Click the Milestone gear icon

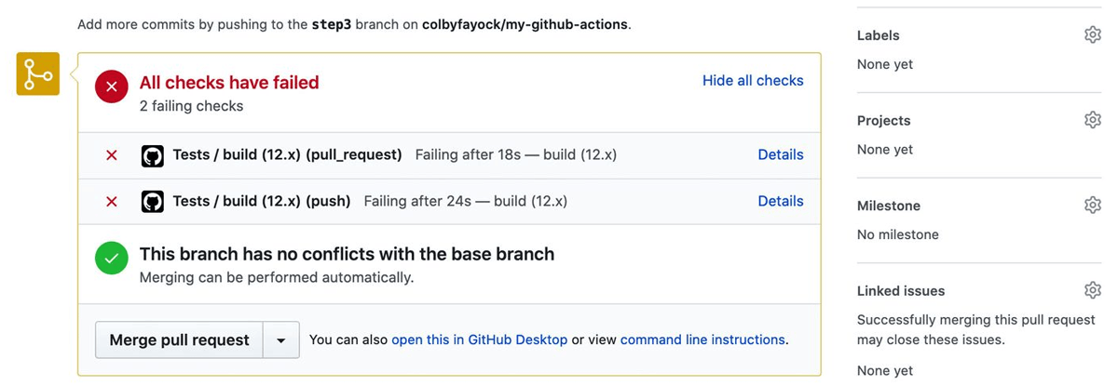coord(1092,205)
